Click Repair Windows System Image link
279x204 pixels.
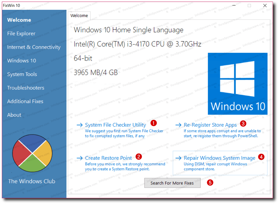[x=219, y=158]
